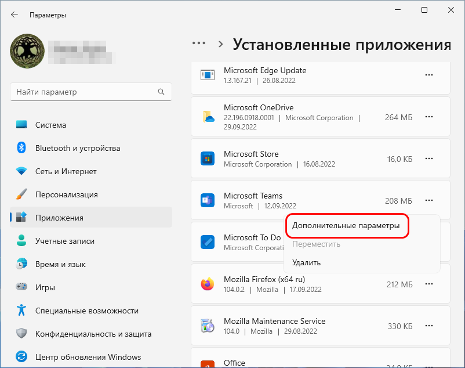Viewport: 465px width, 368px height.
Task: Click the Windows Update refresh icon
Action: click(x=21, y=356)
